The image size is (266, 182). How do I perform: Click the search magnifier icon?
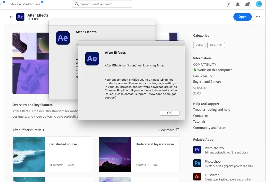coord(77,4)
